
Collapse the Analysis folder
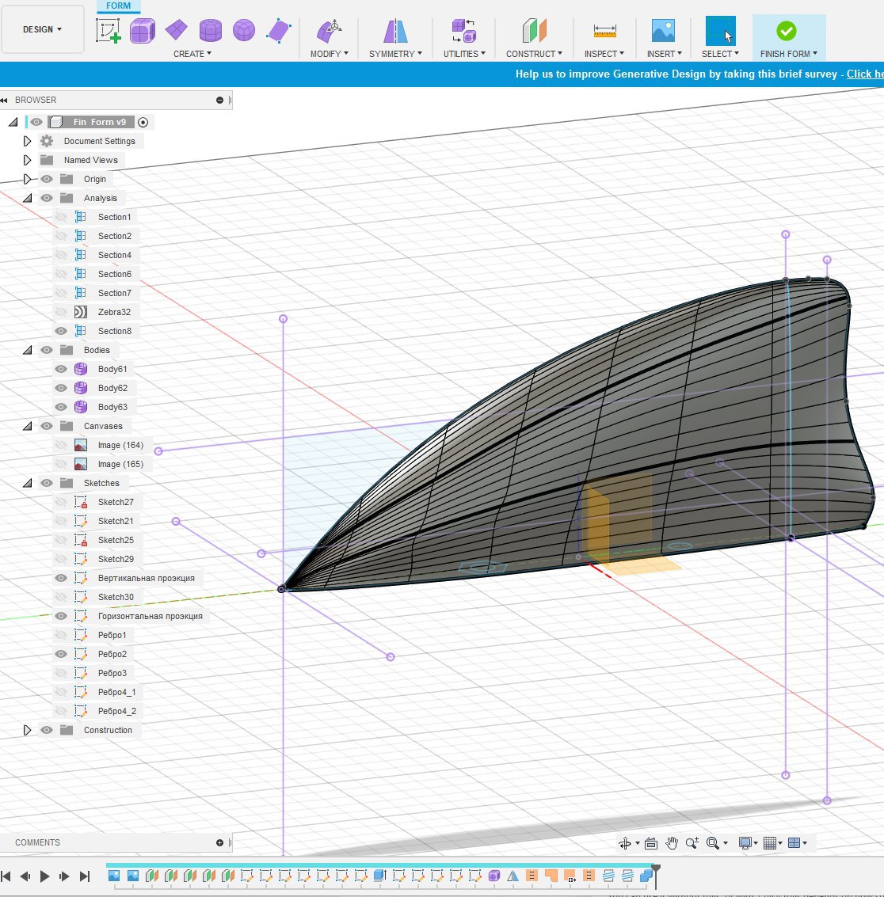(x=27, y=198)
